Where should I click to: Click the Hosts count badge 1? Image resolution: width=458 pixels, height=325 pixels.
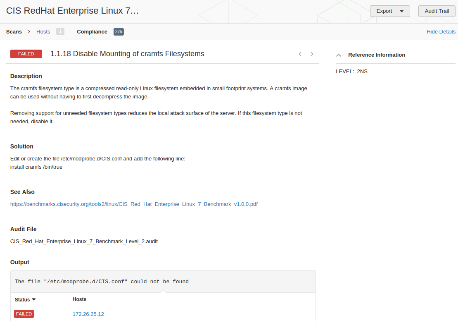click(x=60, y=31)
